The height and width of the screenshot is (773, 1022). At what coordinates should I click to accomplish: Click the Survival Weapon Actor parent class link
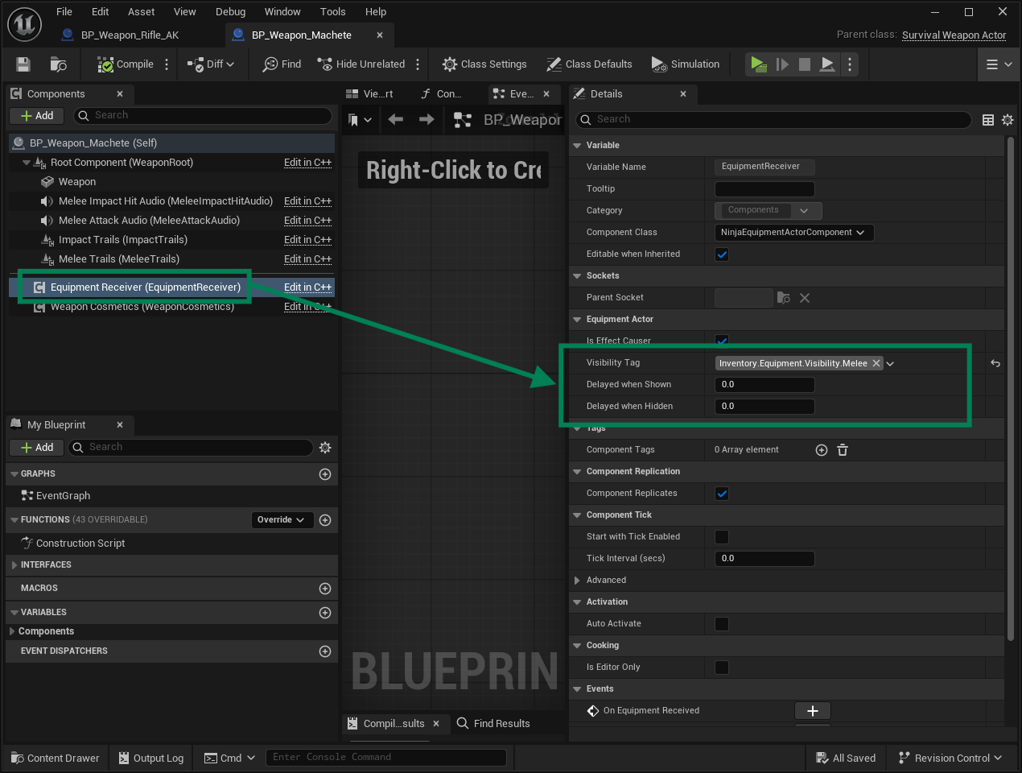[x=954, y=35]
